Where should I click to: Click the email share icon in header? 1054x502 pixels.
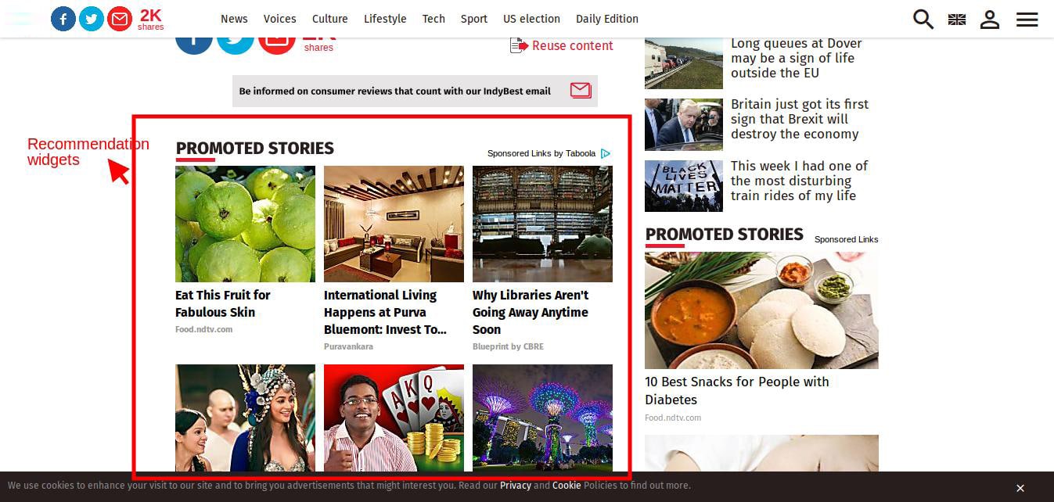click(120, 19)
